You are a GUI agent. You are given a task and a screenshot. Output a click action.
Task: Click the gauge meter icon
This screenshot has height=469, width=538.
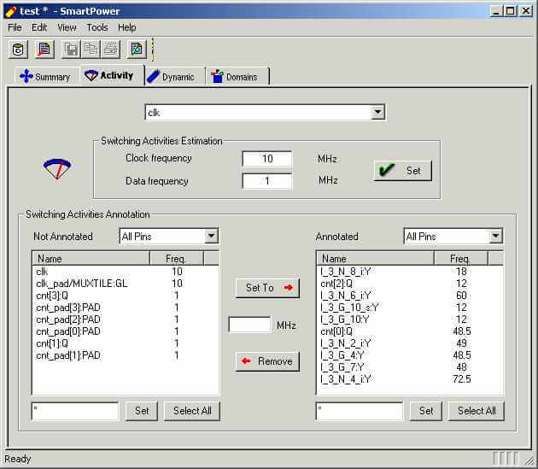tap(57, 168)
